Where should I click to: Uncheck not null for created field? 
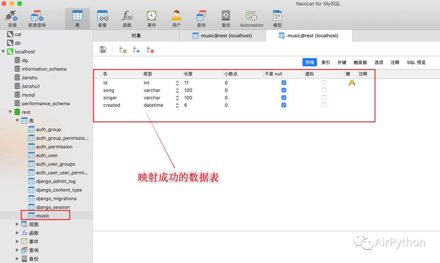(284, 105)
